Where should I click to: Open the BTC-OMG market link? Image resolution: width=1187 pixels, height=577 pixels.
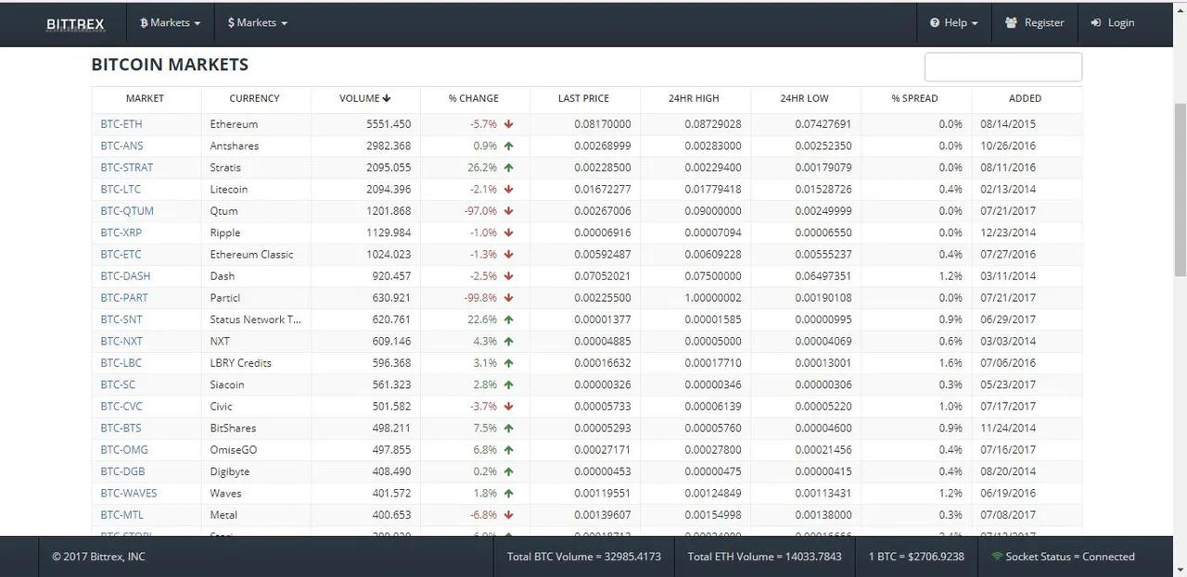[124, 450]
